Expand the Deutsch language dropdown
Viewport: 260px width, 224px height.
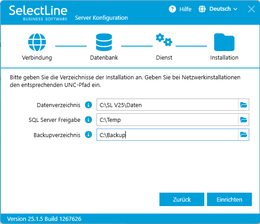[223, 9]
